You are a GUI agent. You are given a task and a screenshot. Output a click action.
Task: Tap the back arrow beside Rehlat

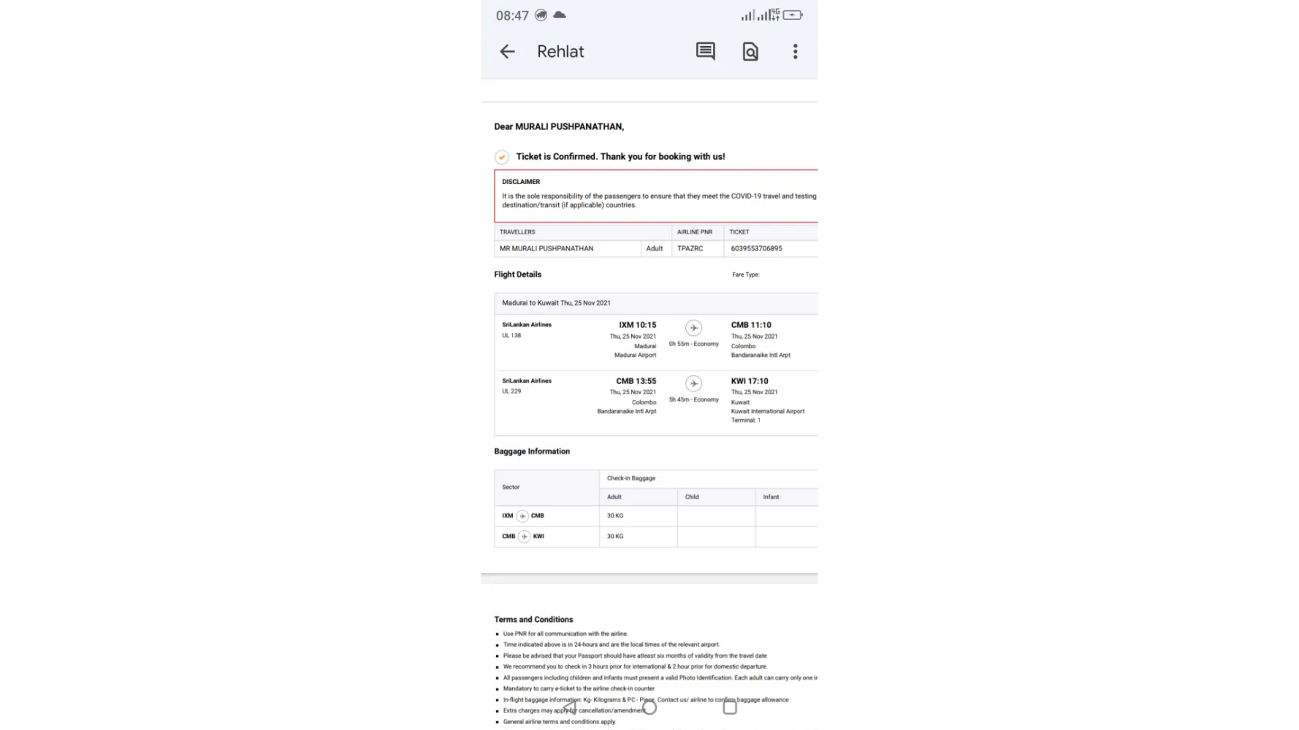click(507, 51)
